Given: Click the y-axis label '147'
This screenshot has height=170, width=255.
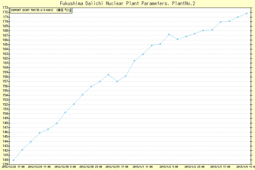Looking at the screenshot, I should [x=5, y=128].
